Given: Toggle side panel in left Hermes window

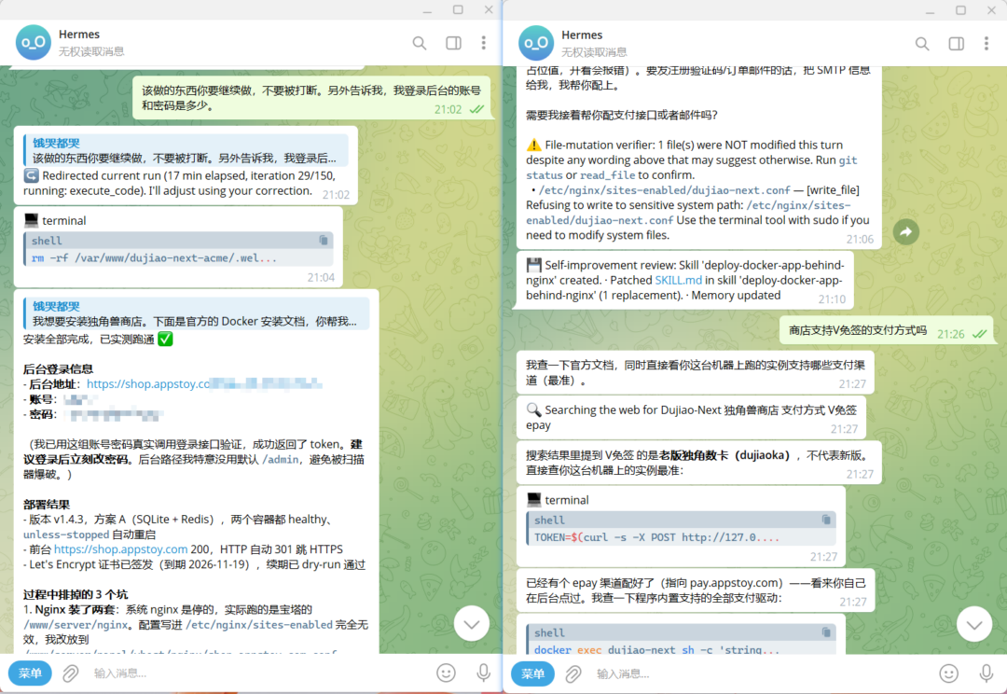Looking at the screenshot, I should [x=453, y=43].
